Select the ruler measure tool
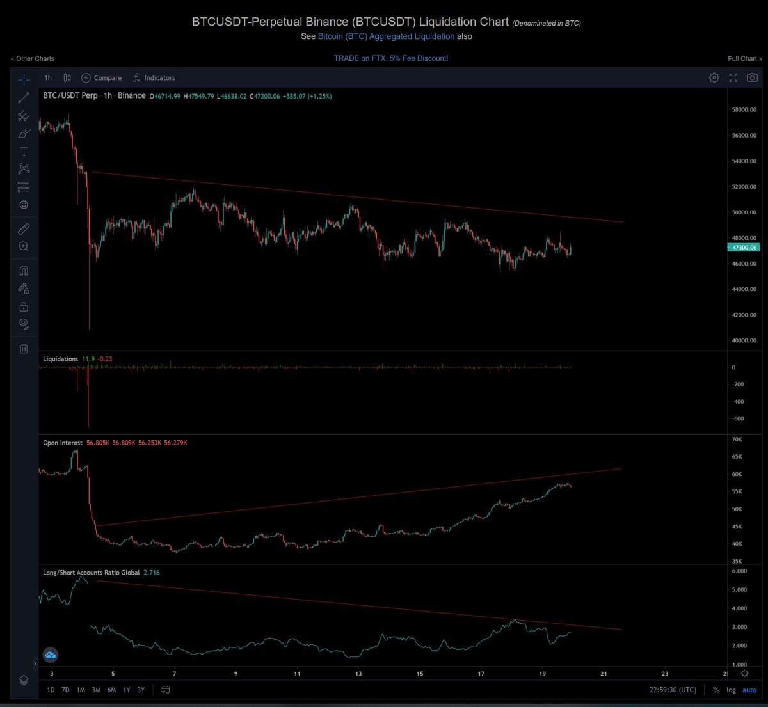768x707 pixels. [x=24, y=228]
